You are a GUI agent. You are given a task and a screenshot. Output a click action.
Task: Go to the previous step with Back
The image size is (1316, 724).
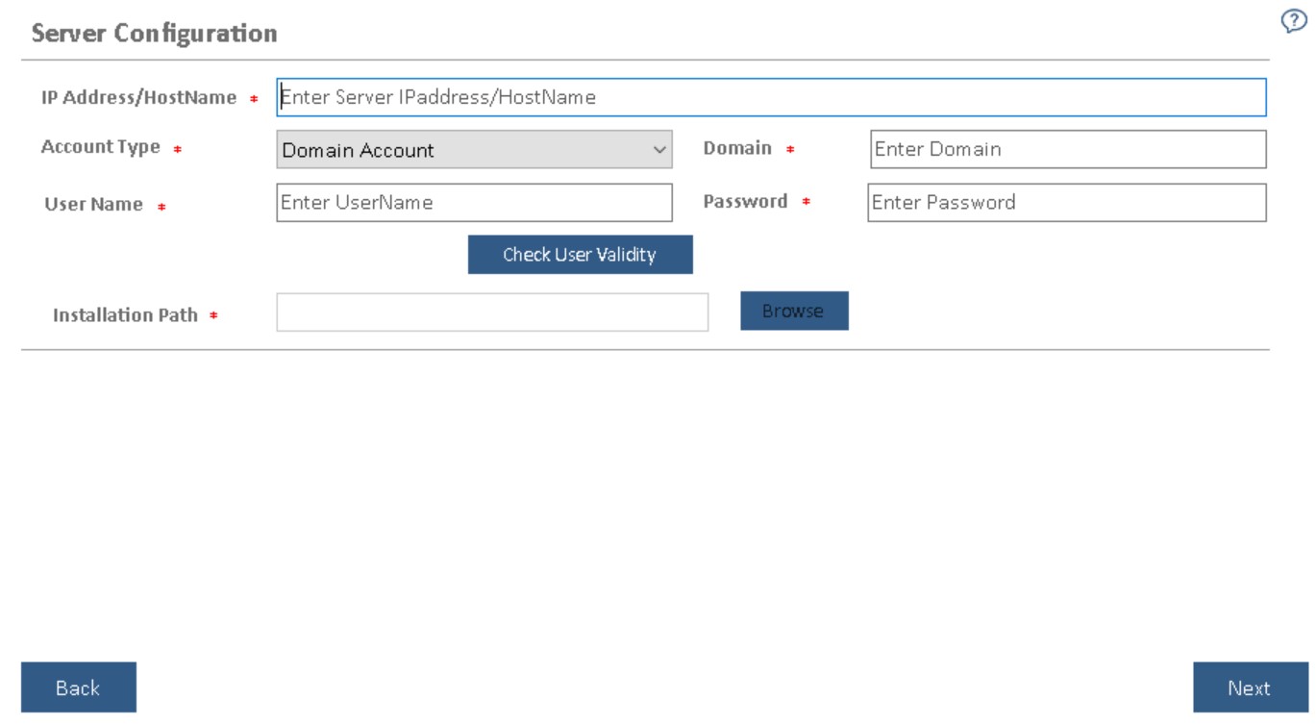point(78,687)
